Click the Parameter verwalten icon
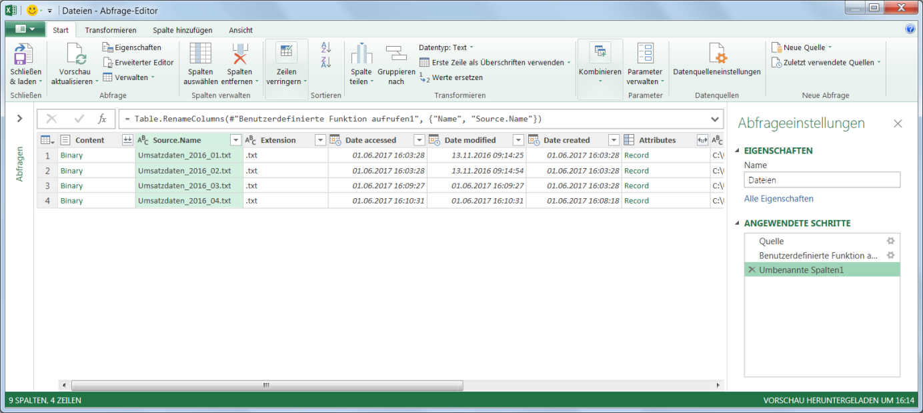Viewport: 923px width, 413px height. coord(645,54)
